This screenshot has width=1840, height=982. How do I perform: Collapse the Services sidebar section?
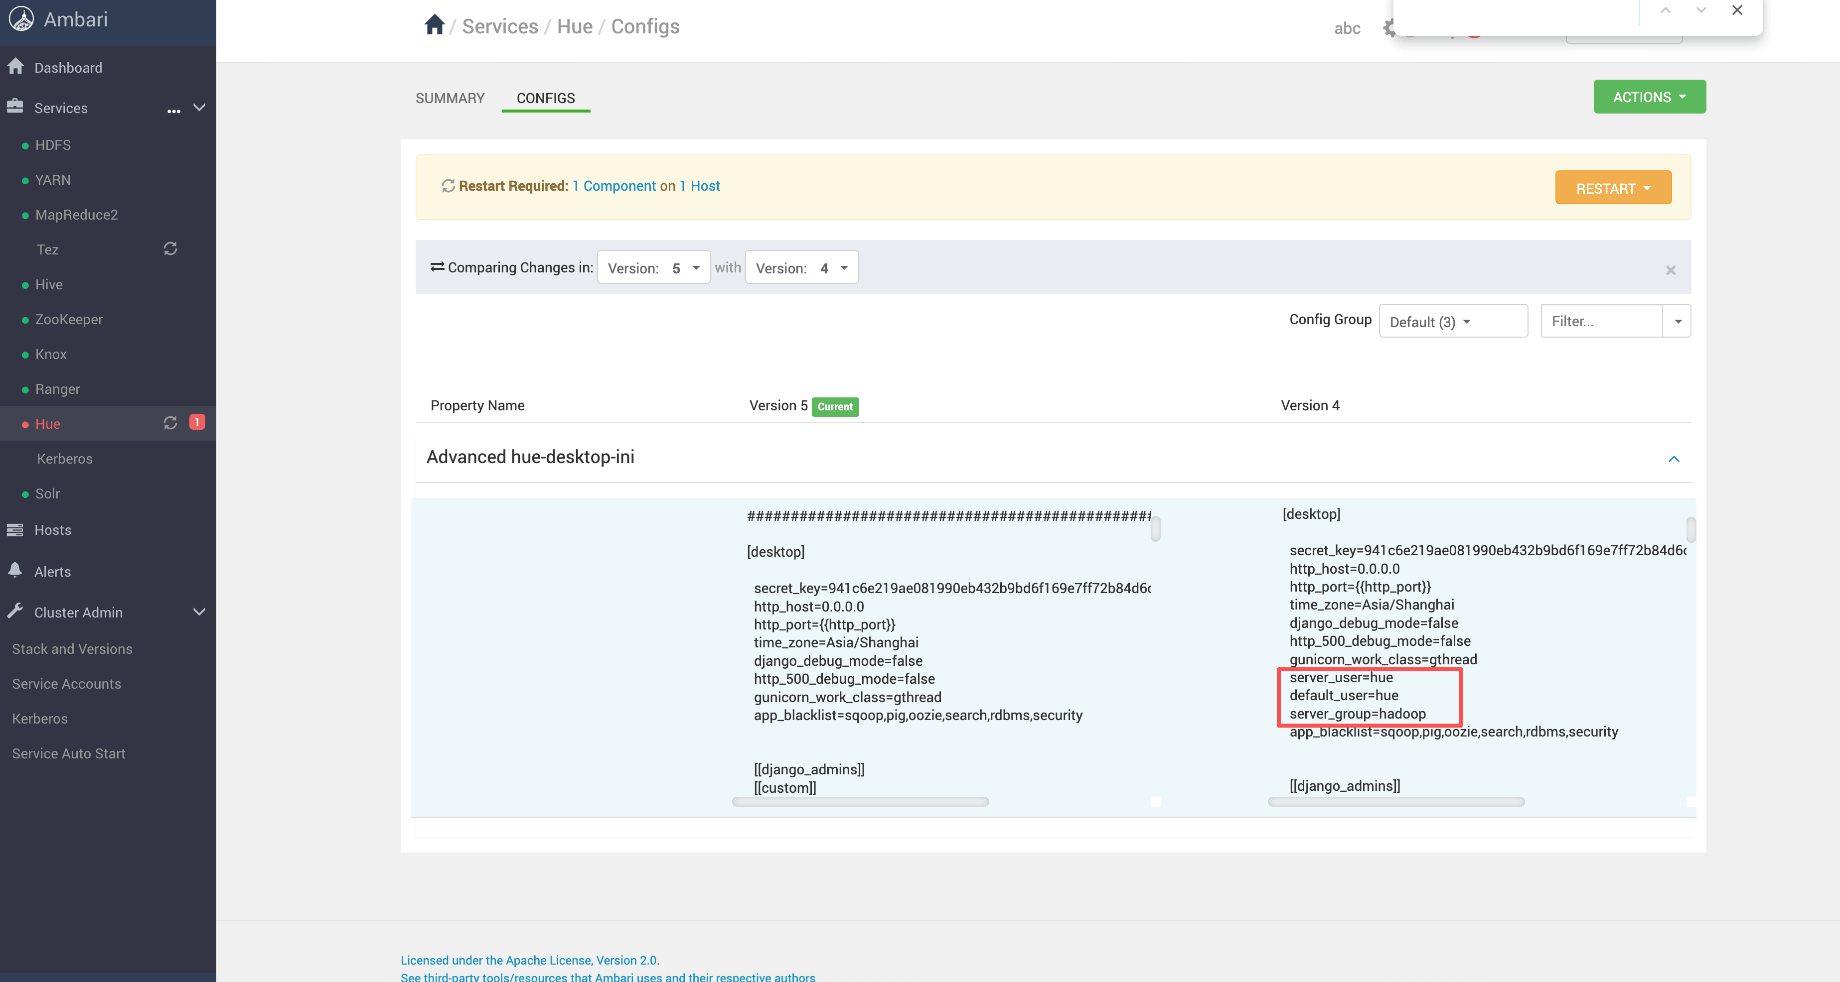(x=199, y=108)
